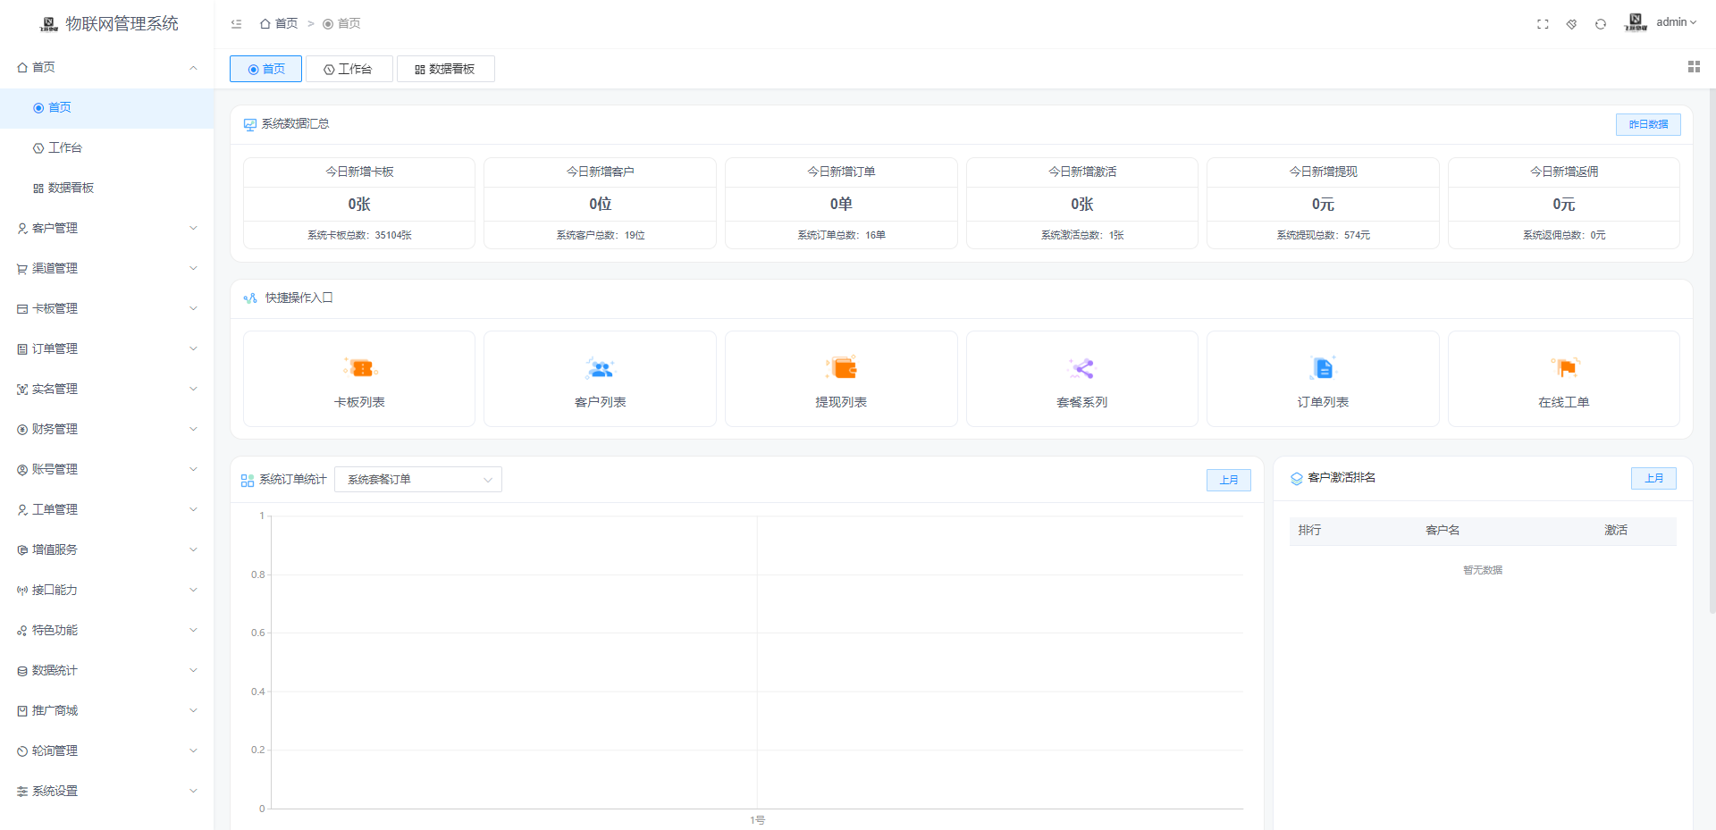Click the 渠道管理 cart icon
The height and width of the screenshot is (830, 1716).
[x=22, y=269]
